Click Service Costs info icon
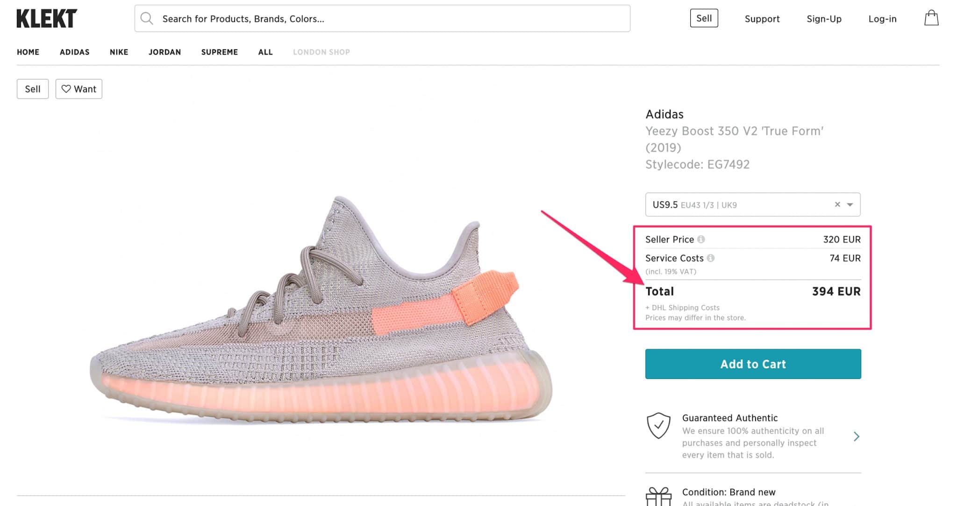Image resolution: width=957 pixels, height=506 pixels. tap(710, 258)
